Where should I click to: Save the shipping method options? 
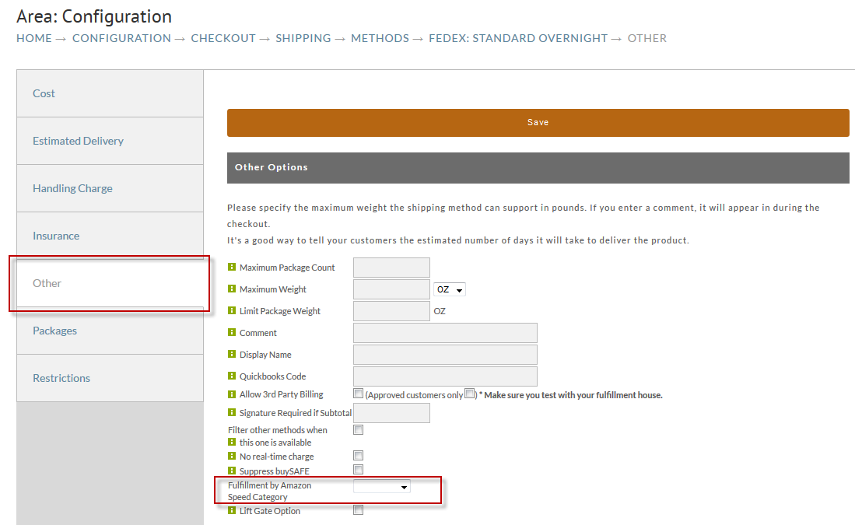point(538,123)
